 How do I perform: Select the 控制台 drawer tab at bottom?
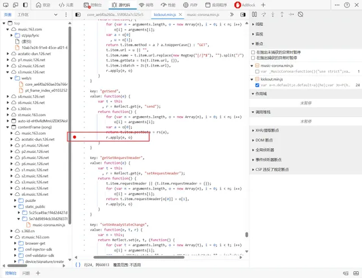click(11, 273)
